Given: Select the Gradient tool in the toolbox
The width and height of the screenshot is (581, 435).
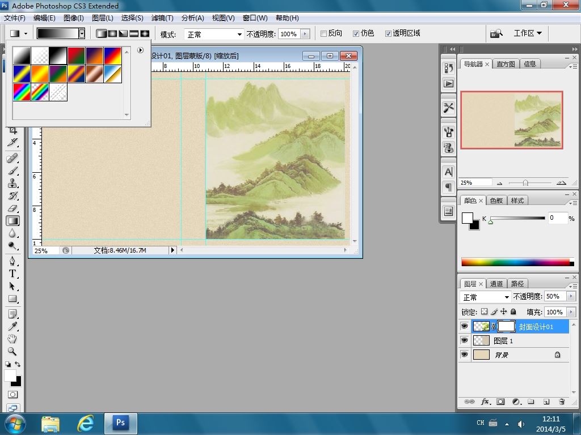Looking at the screenshot, I should point(13,221).
